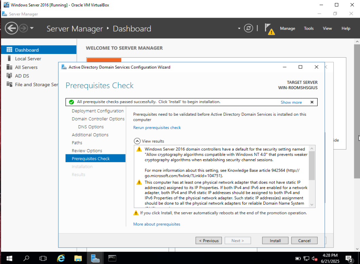
Task: Select Prerequisites Check step
Action: point(95,158)
